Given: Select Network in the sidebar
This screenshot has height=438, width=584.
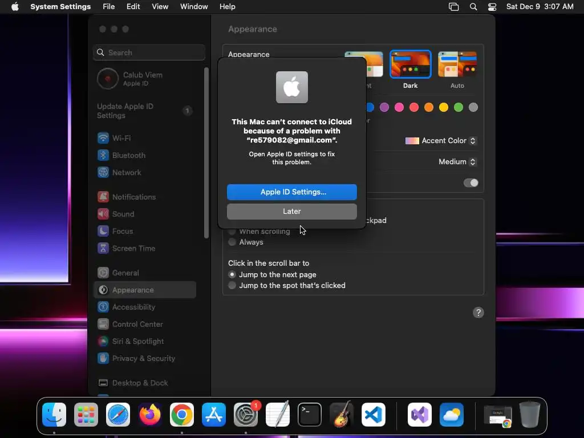Looking at the screenshot, I should click(145, 172).
